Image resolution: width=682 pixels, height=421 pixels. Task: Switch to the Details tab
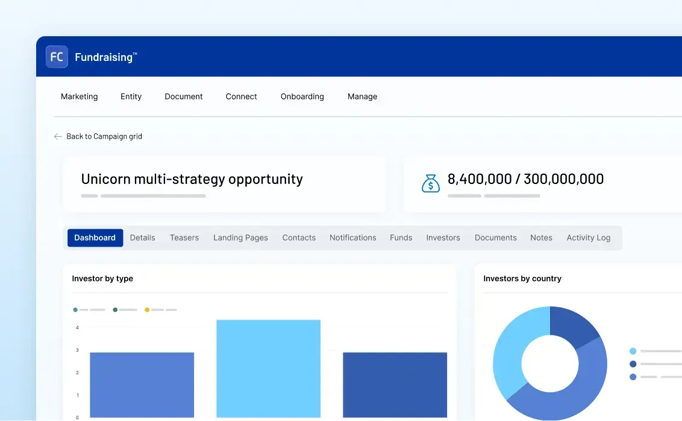pyautogui.click(x=142, y=238)
